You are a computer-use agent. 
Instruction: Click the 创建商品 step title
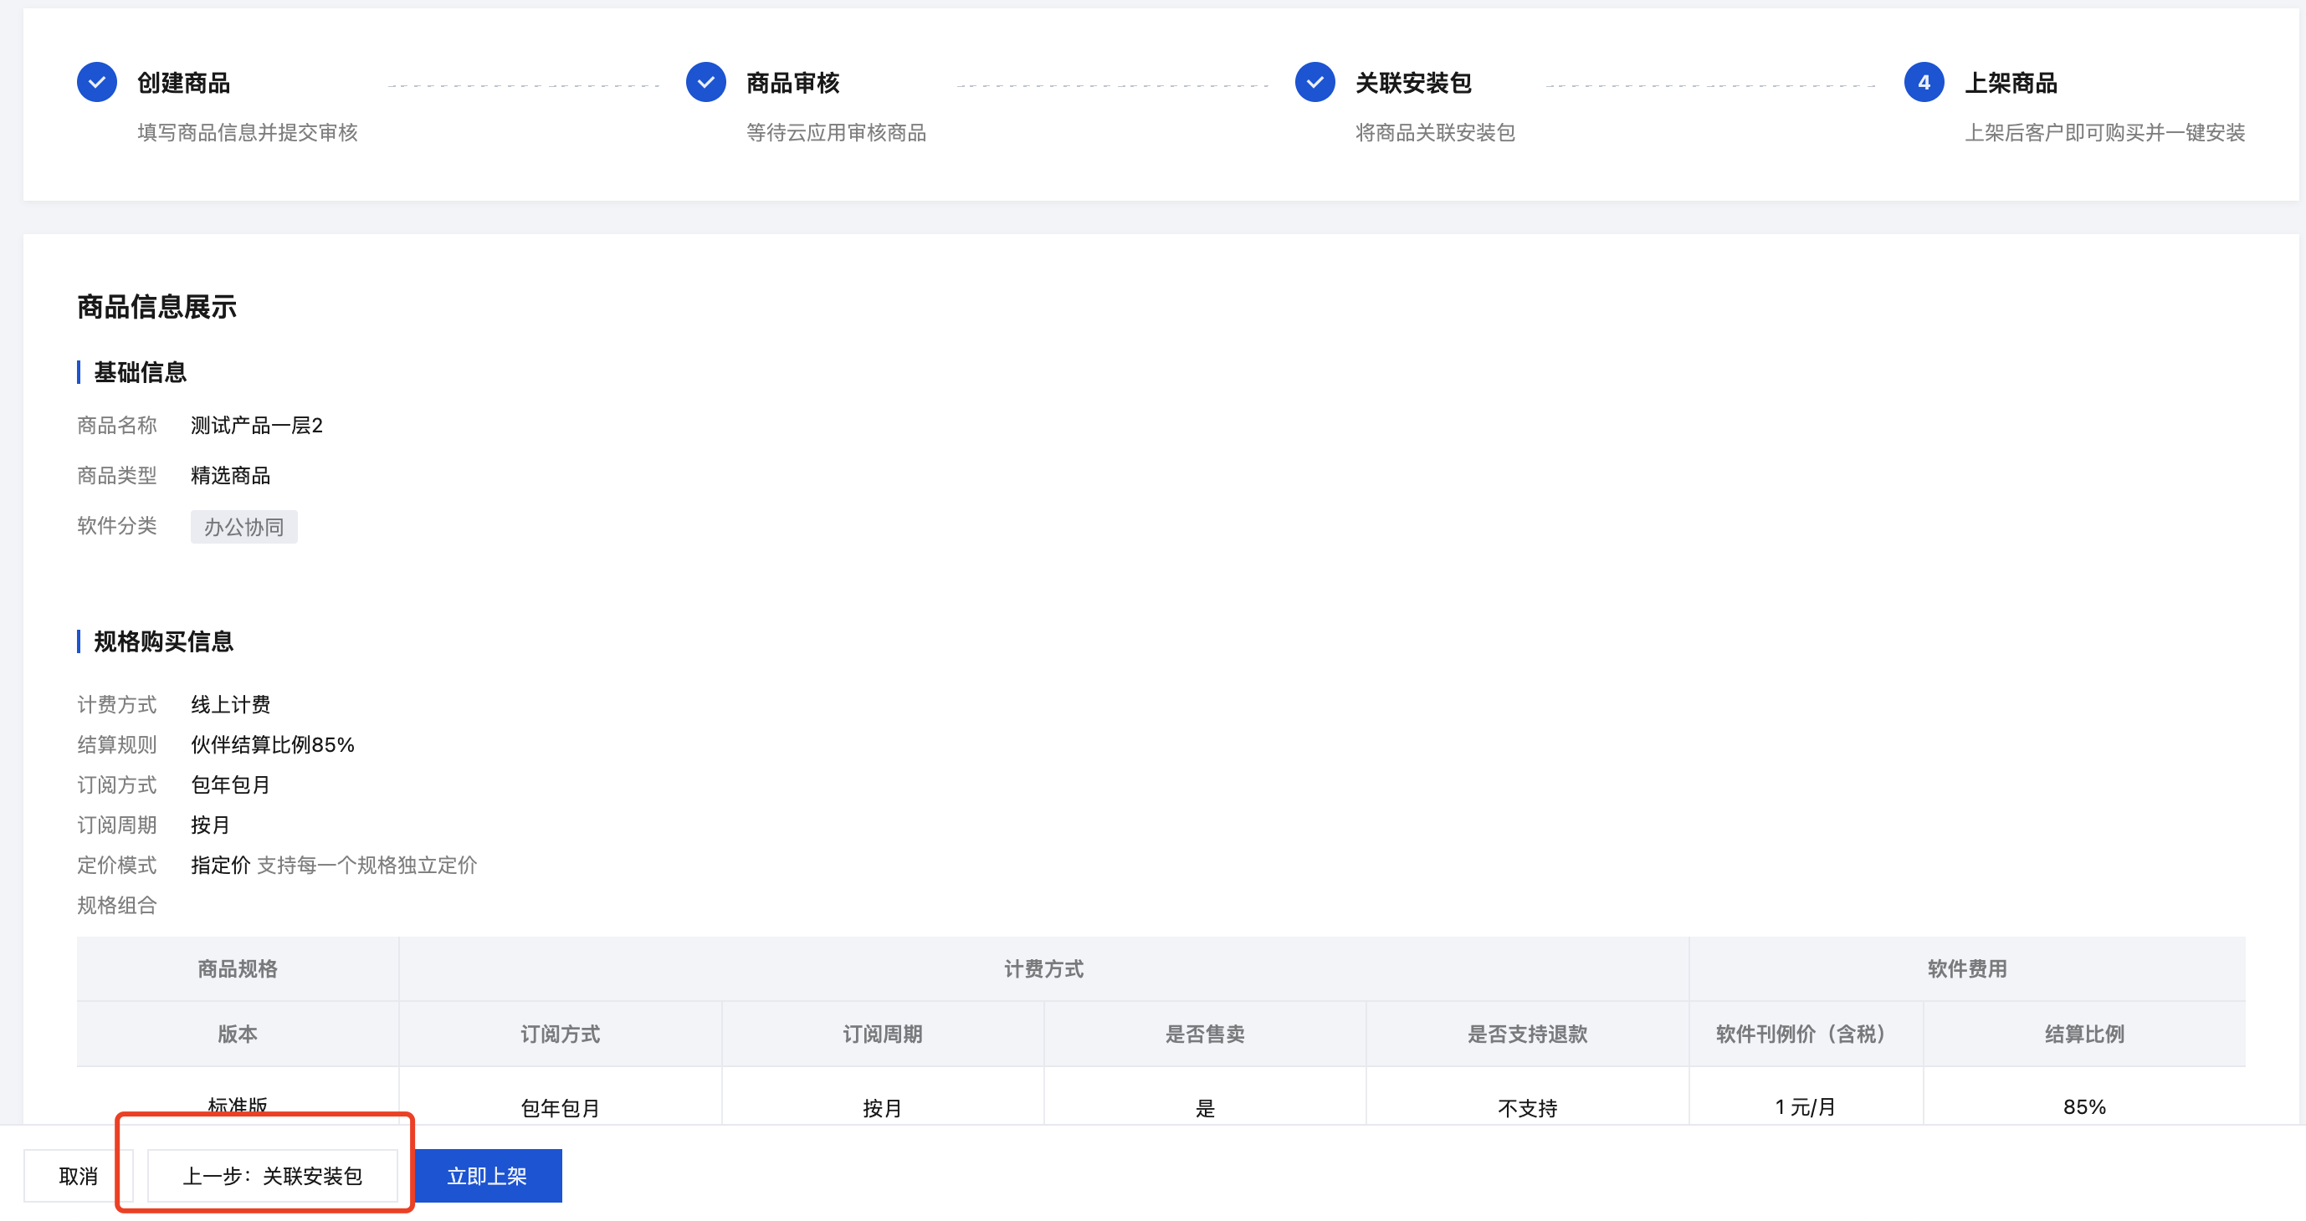[x=183, y=83]
